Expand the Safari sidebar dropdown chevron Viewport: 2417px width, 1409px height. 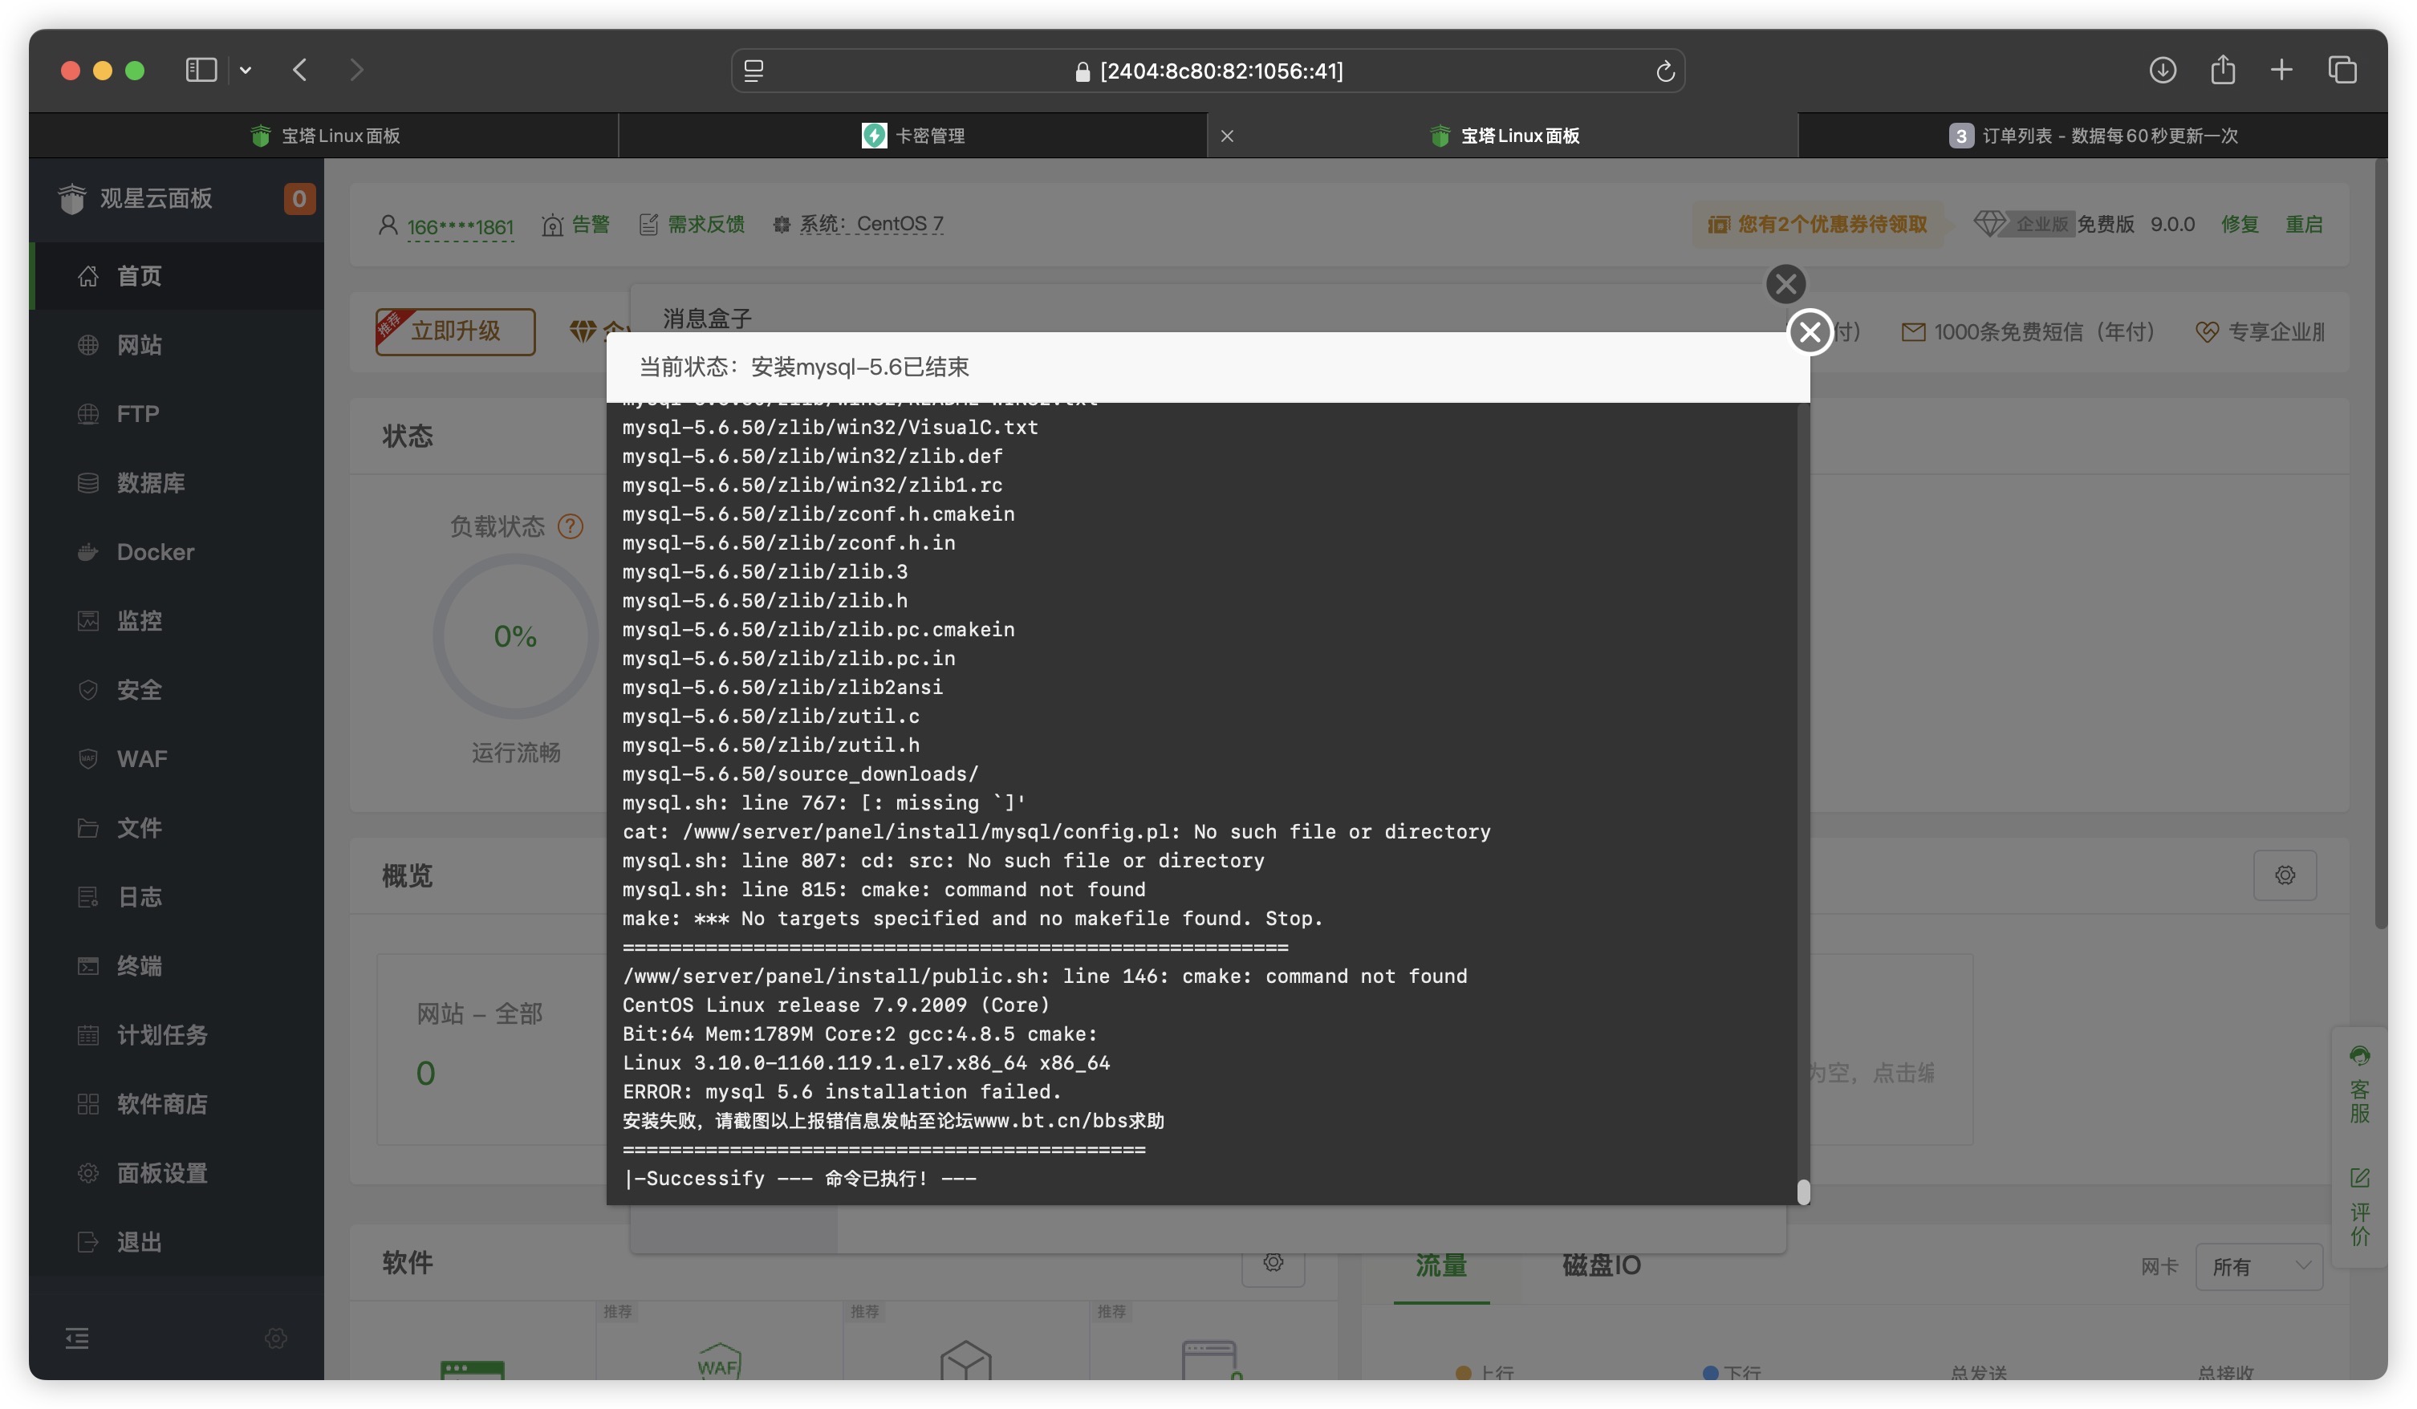tap(246, 70)
